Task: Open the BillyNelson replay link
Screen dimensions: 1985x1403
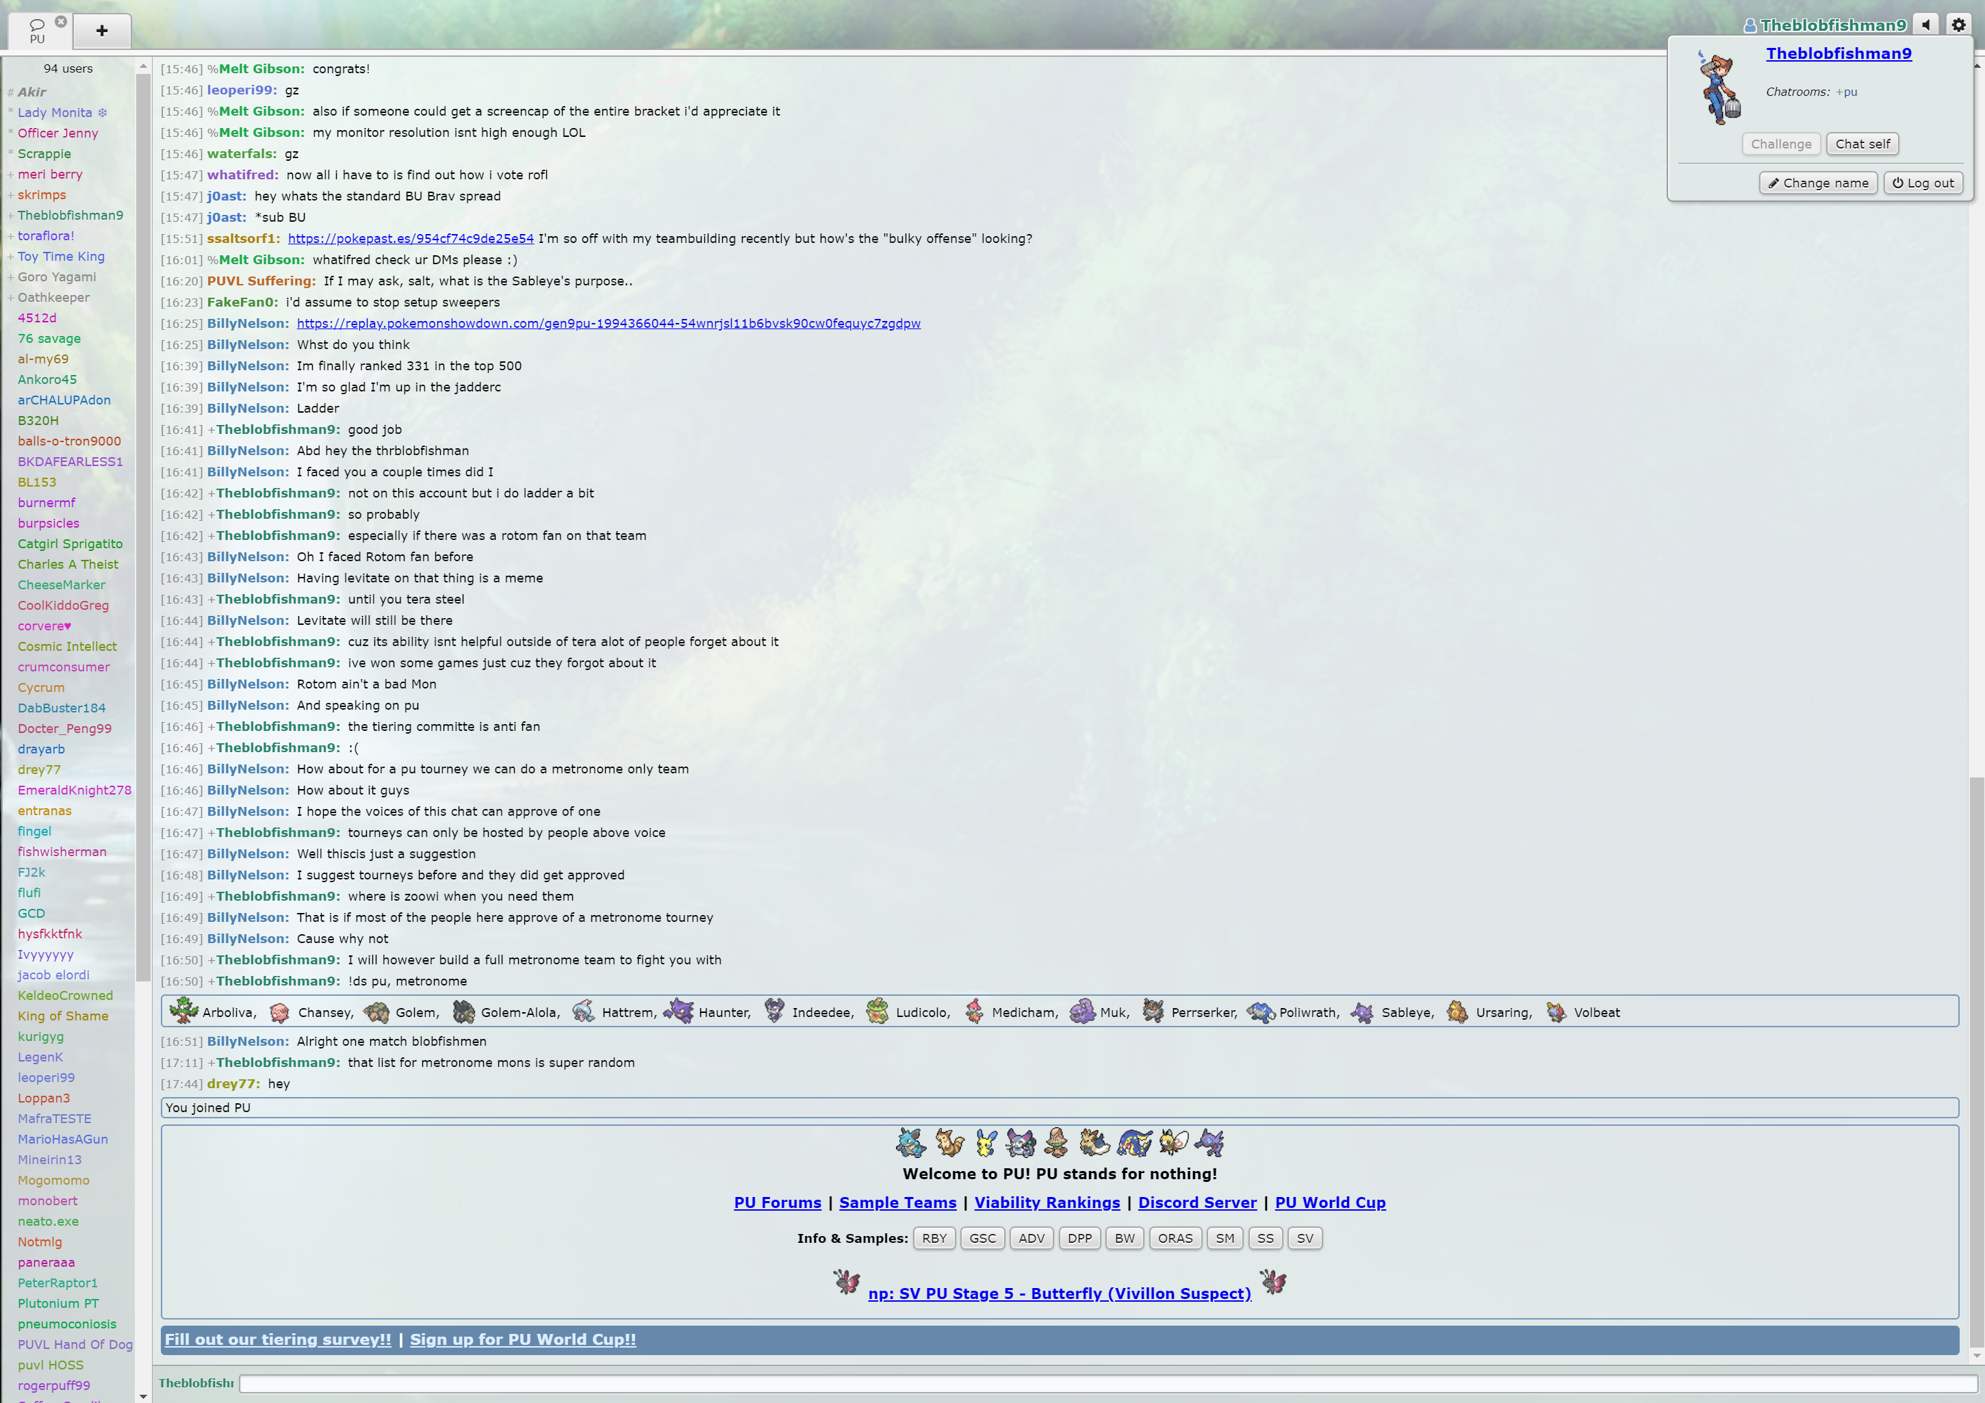Action: (x=608, y=323)
